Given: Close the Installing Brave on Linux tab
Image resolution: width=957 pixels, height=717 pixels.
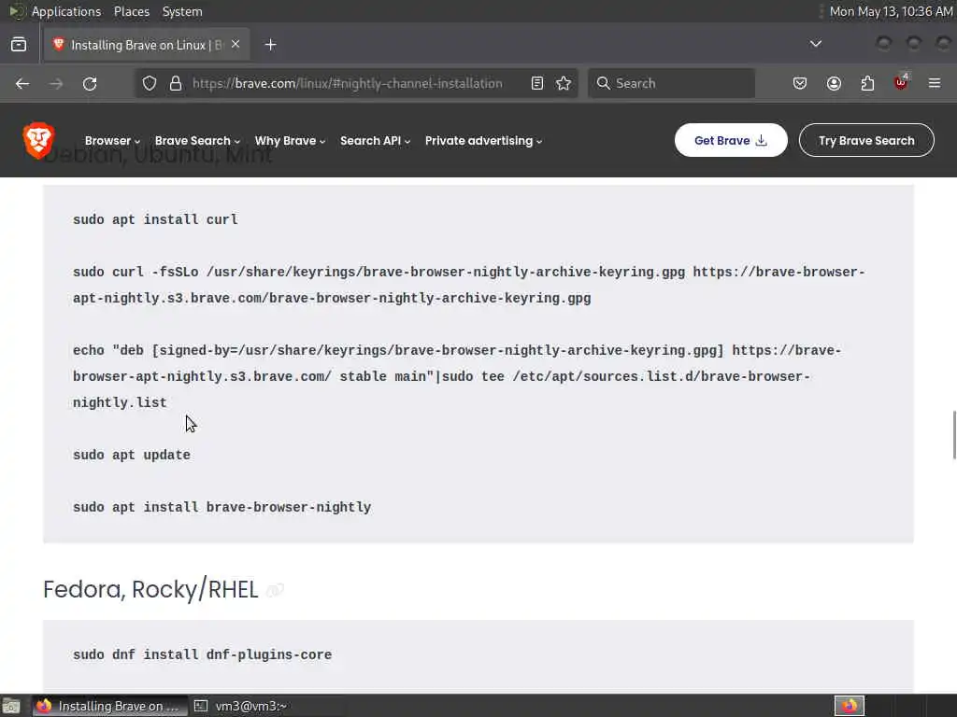Looking at the screenshot, I should (236, 45).
